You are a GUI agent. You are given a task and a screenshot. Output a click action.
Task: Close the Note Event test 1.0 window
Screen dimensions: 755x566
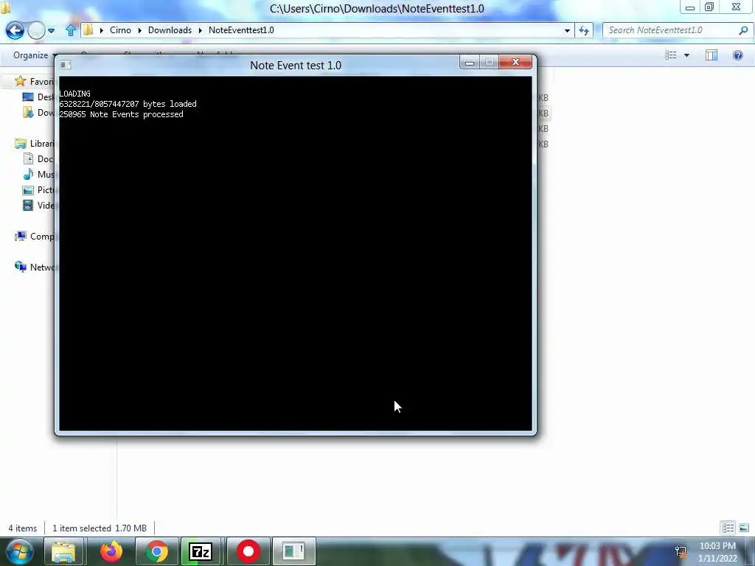pos(515,62)
